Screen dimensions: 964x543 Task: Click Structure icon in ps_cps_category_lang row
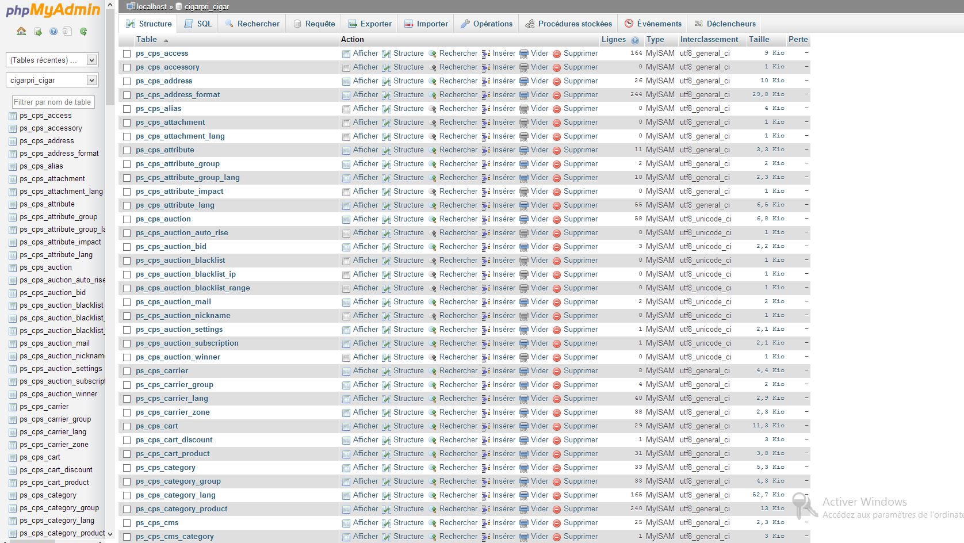coord(387,495)
